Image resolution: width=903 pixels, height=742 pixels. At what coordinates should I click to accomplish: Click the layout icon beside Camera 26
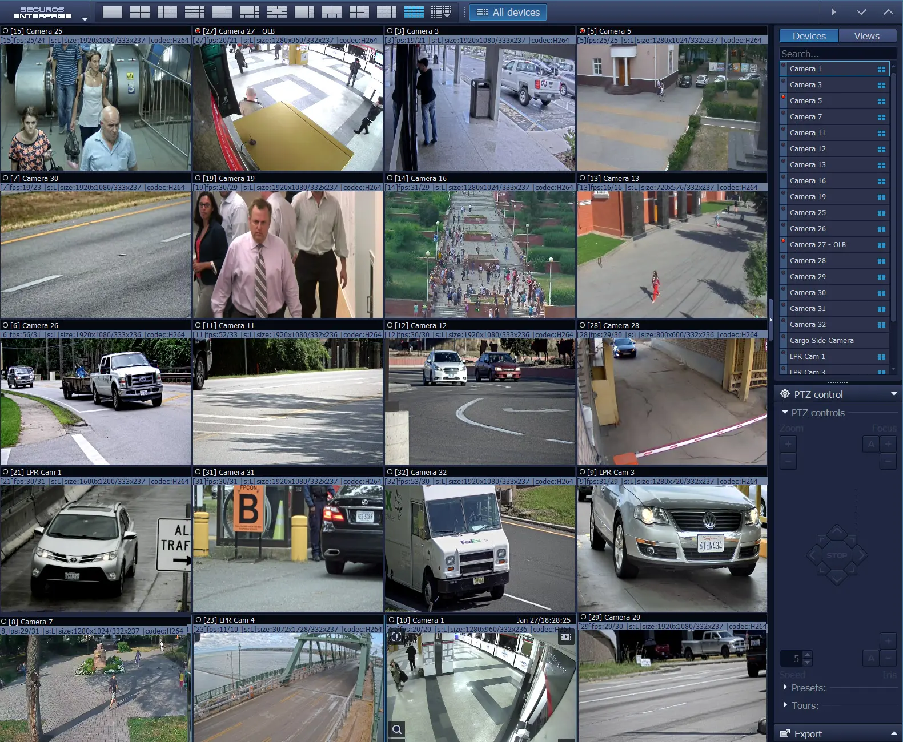(x=881, y=229)
